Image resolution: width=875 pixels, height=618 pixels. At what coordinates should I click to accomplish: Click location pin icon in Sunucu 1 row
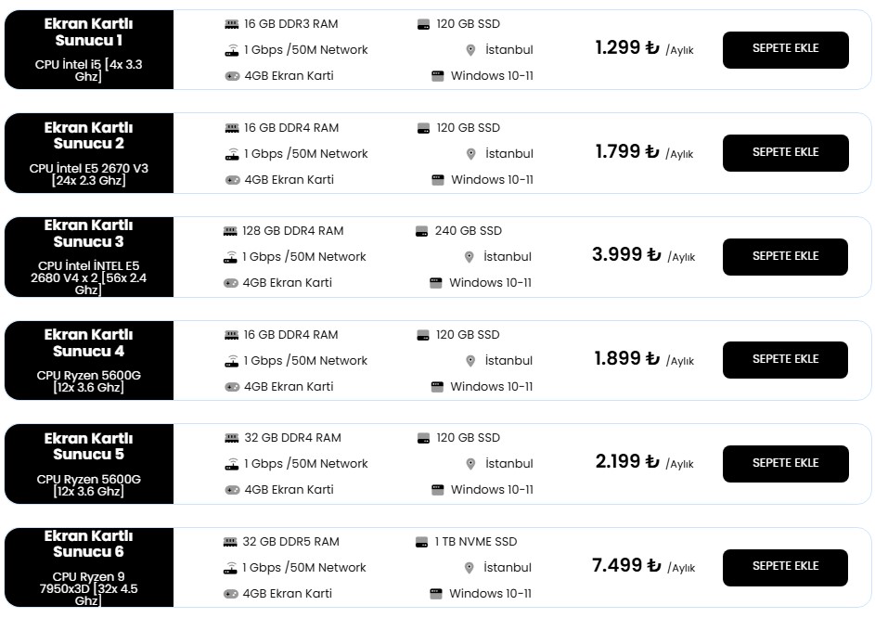pyautogui.click(x=470, y=50)
